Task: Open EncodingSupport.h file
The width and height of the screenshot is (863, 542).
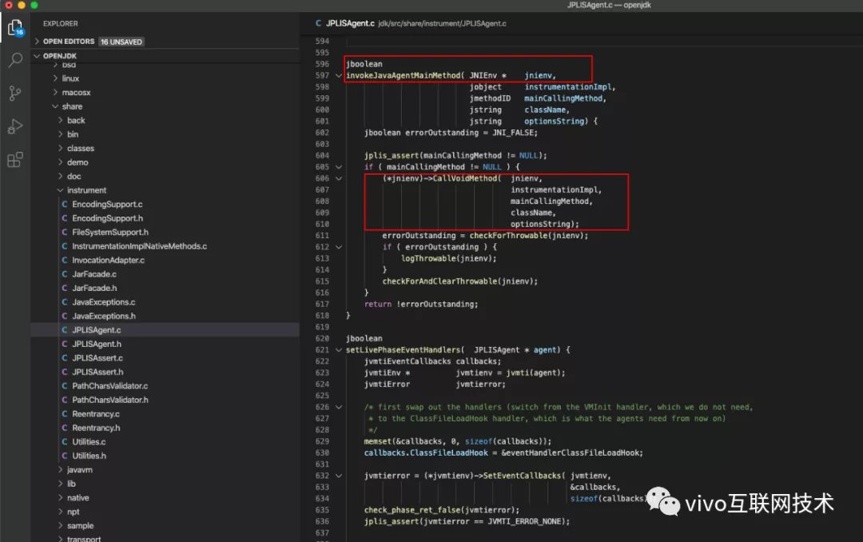Action: click(107, 218)
